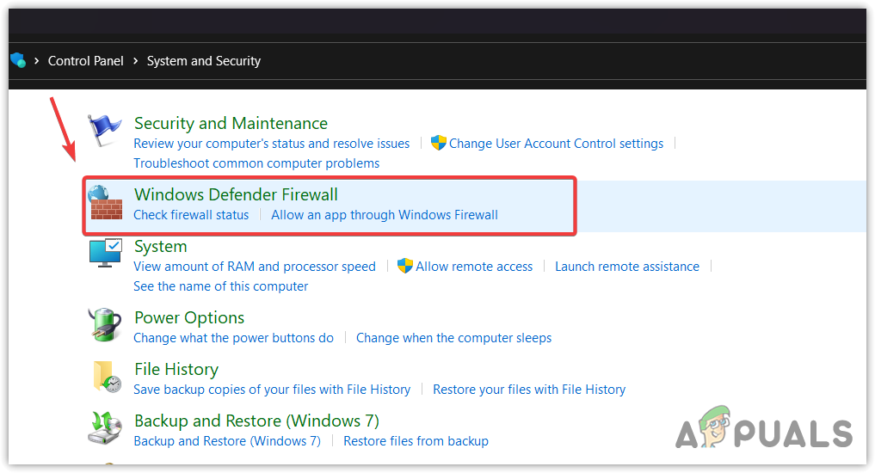The height and width of the screenshot is (473, 875).
Task: Click Allow an app through Windows Firewall
Action: (385, 215)
